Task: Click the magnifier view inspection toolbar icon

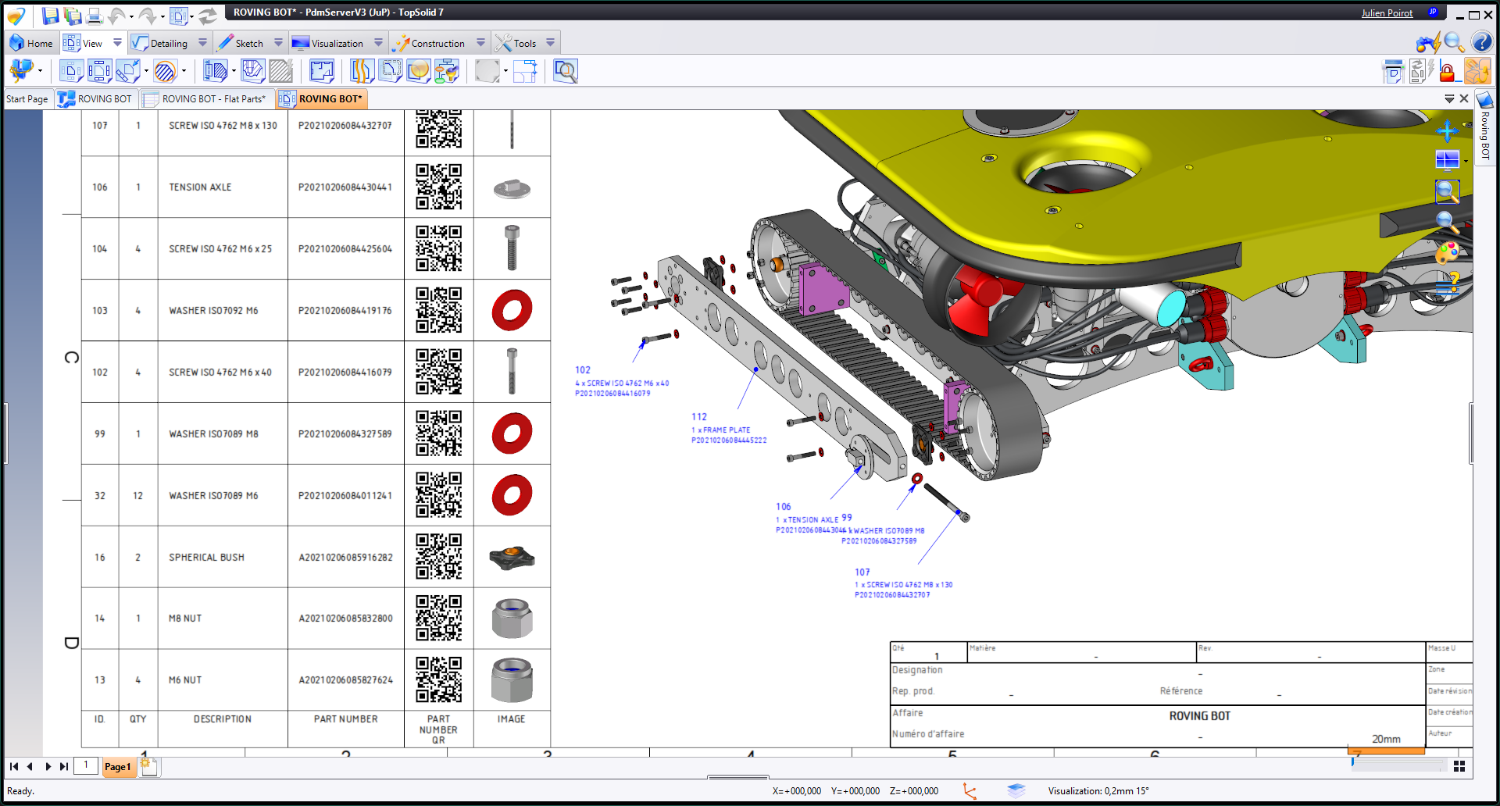Action: 565,71
